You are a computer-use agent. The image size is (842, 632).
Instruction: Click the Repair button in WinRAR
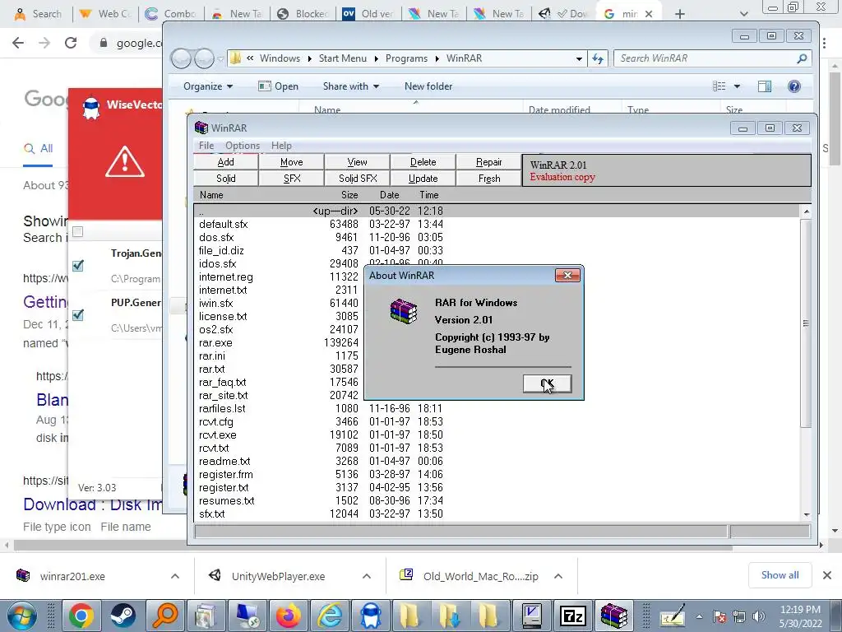(488, 162)
